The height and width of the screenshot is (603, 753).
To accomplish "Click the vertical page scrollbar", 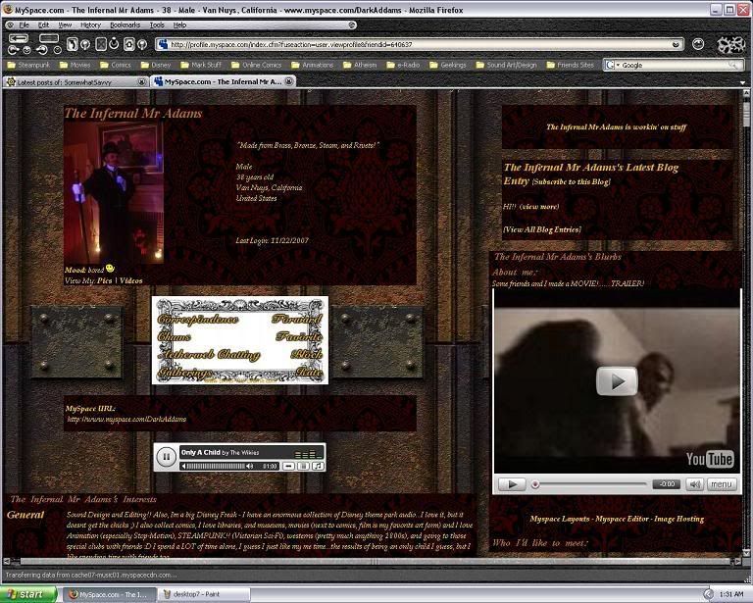I will click(x=746, y=322).
